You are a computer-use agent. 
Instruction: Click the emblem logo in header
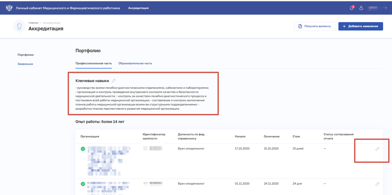(9, 8)
